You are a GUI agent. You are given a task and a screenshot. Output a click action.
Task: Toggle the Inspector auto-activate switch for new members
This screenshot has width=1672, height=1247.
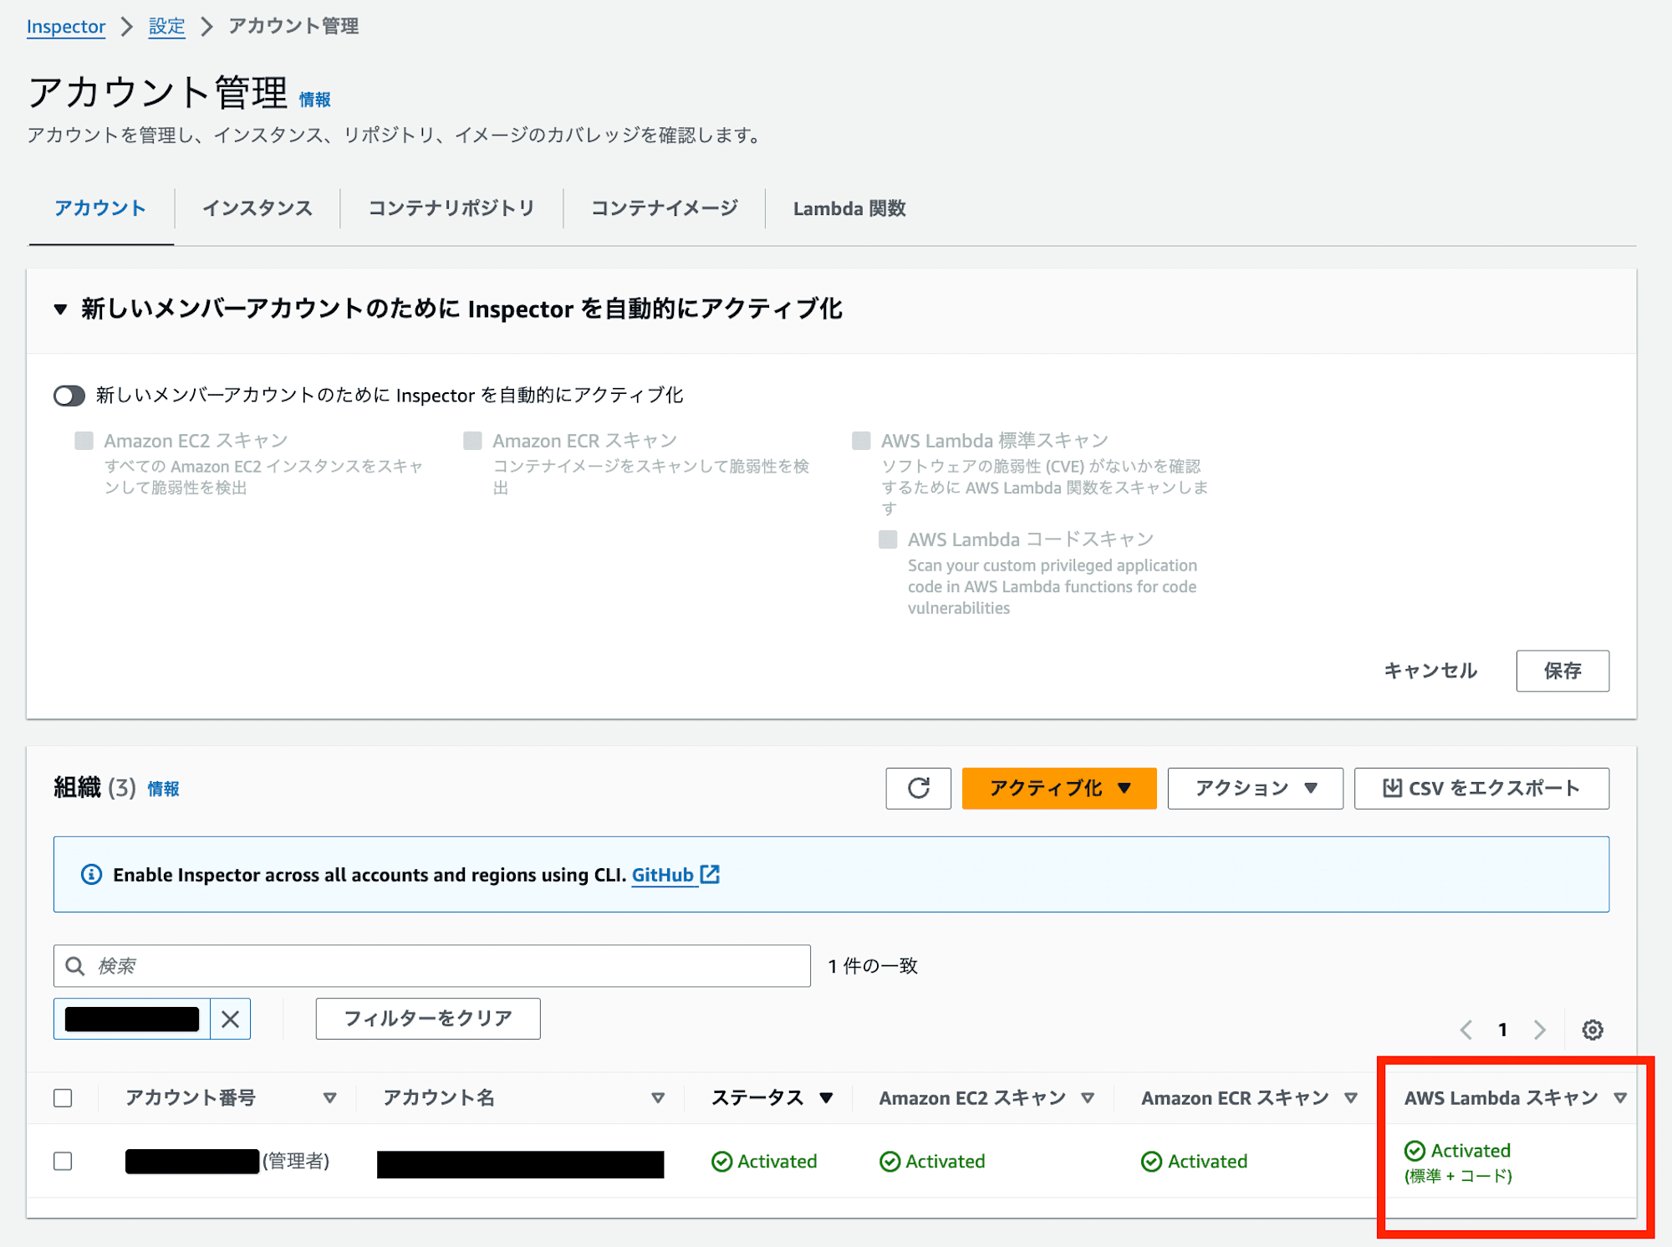click(x=69, y=396)
